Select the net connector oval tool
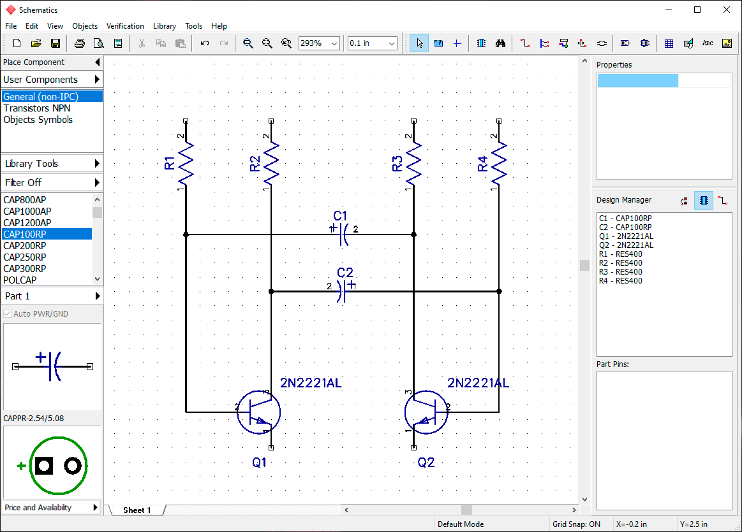 [x=602, y=43]
